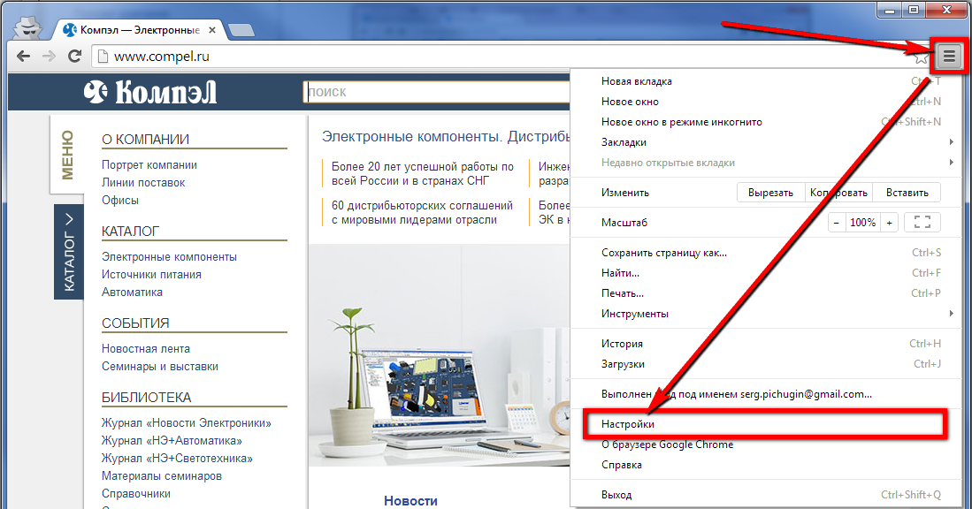
Task: Open the «Материалы семинаров» link
Action: point(162,476)
